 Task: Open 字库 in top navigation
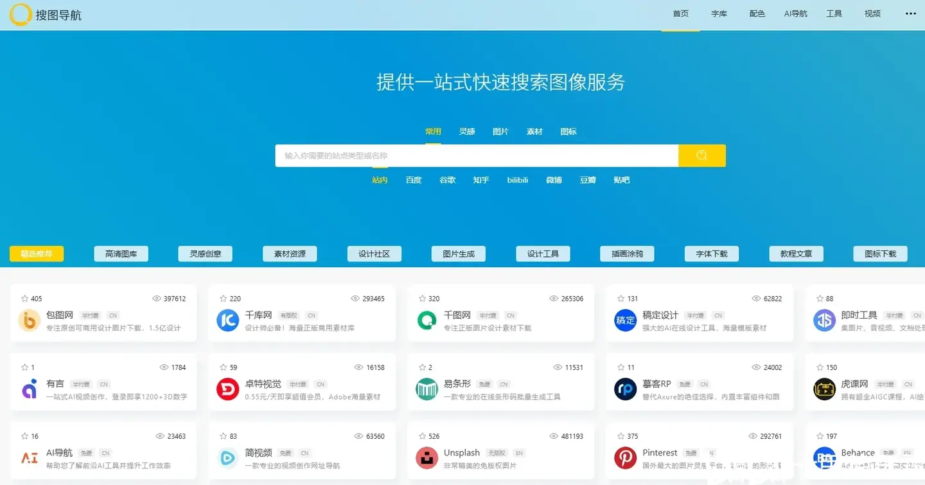[719, 13]
